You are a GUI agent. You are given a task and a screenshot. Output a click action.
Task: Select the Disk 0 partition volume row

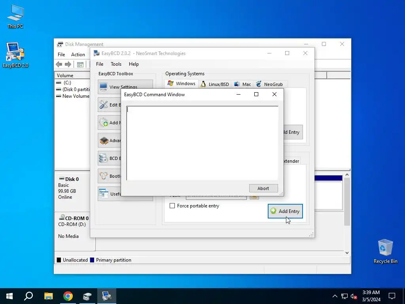coord(73,89)
